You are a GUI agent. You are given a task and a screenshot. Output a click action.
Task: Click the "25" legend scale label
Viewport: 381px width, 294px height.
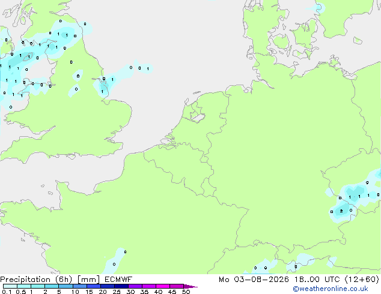click(117, 292)
